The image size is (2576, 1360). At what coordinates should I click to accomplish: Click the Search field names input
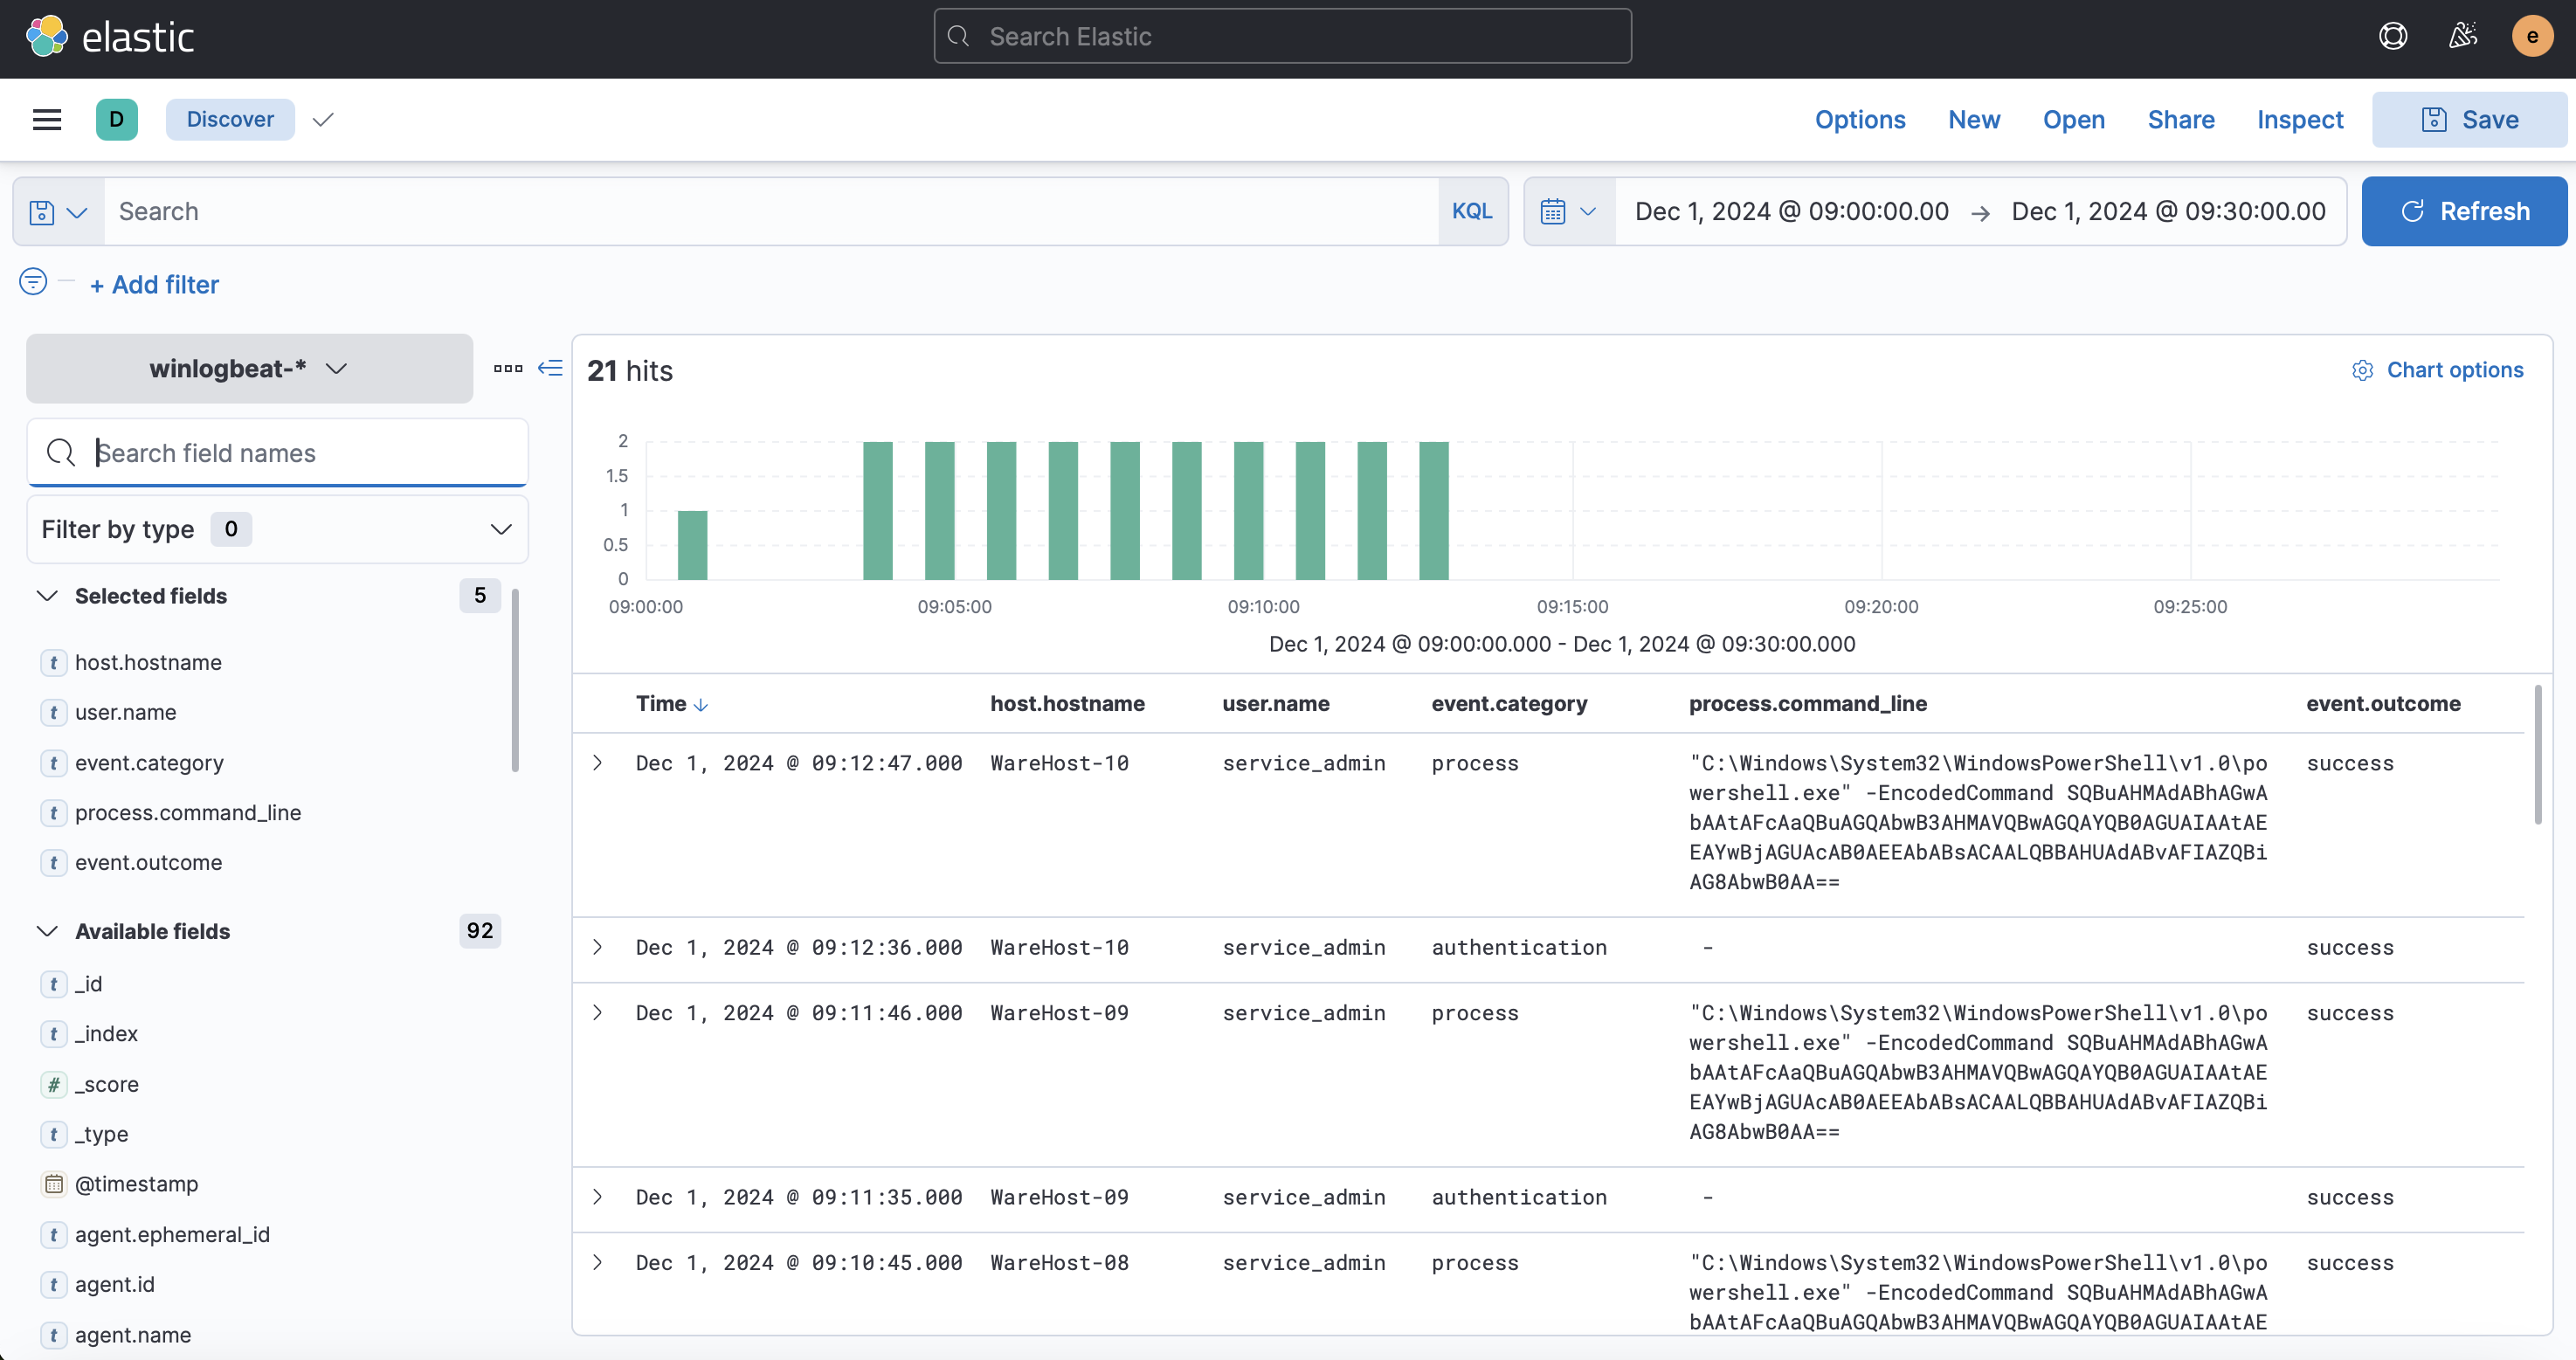(277, 453)
